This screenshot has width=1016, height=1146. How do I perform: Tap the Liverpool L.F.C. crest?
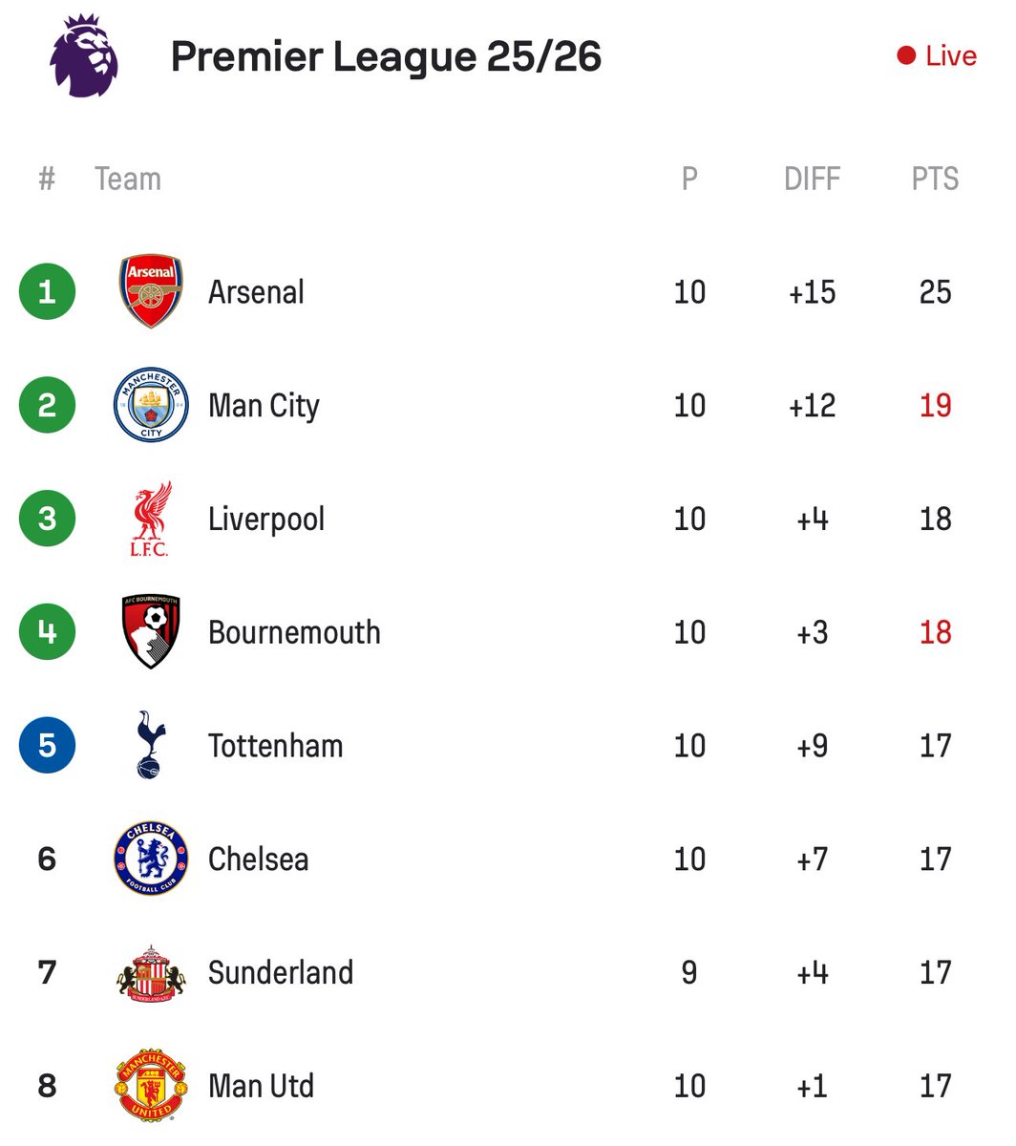[151, 519]
